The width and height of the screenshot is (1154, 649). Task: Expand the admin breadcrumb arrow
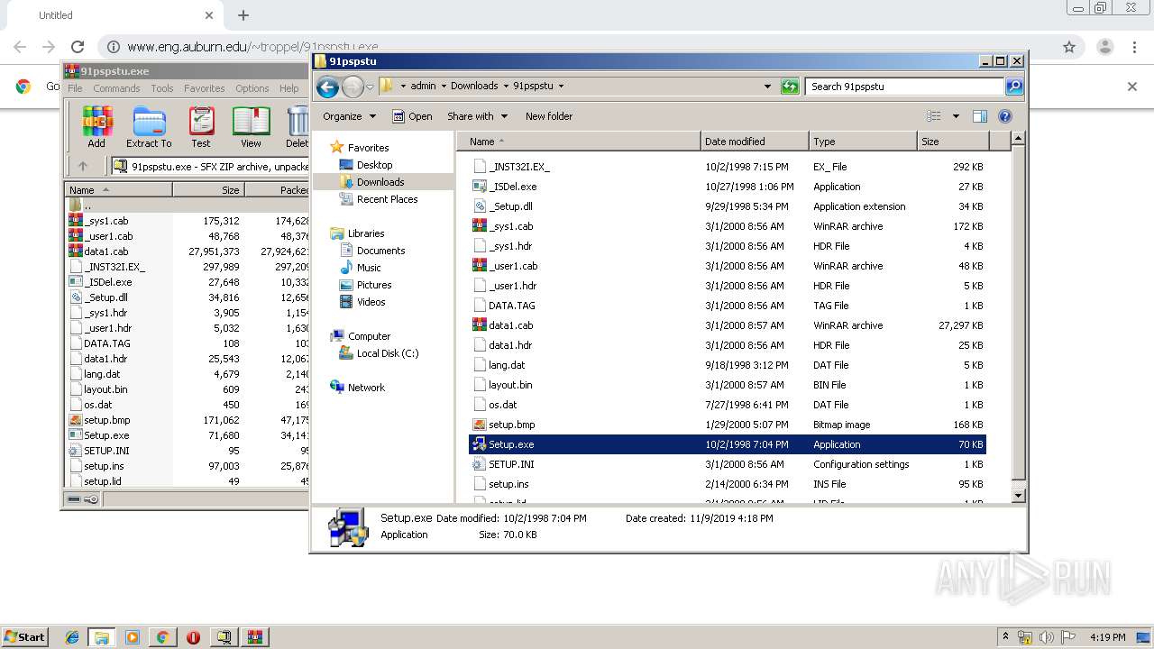tap(444, 87)
